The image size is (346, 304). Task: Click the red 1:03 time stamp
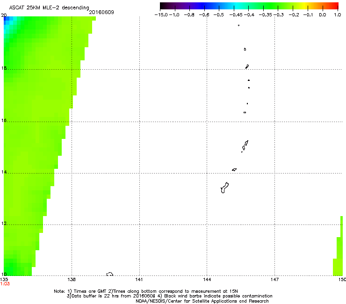(x=5, y=284)
